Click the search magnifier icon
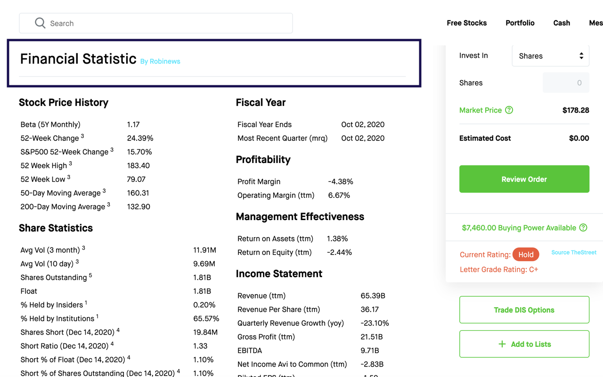Image resolution: width=603 pixels, height=377 pixels. point(40,23)
